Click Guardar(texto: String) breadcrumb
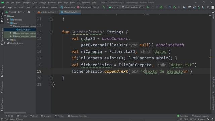 pyautogui.click(x=88, y=7)
